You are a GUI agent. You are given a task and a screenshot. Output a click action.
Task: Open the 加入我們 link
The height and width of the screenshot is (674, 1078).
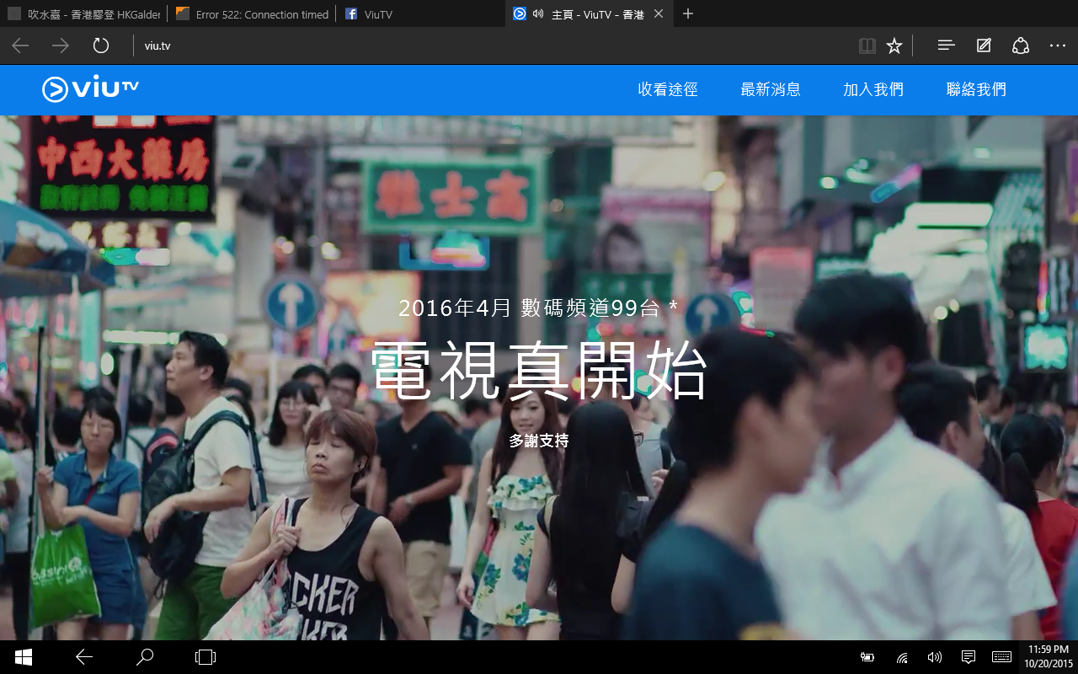[x=873, y=89]
